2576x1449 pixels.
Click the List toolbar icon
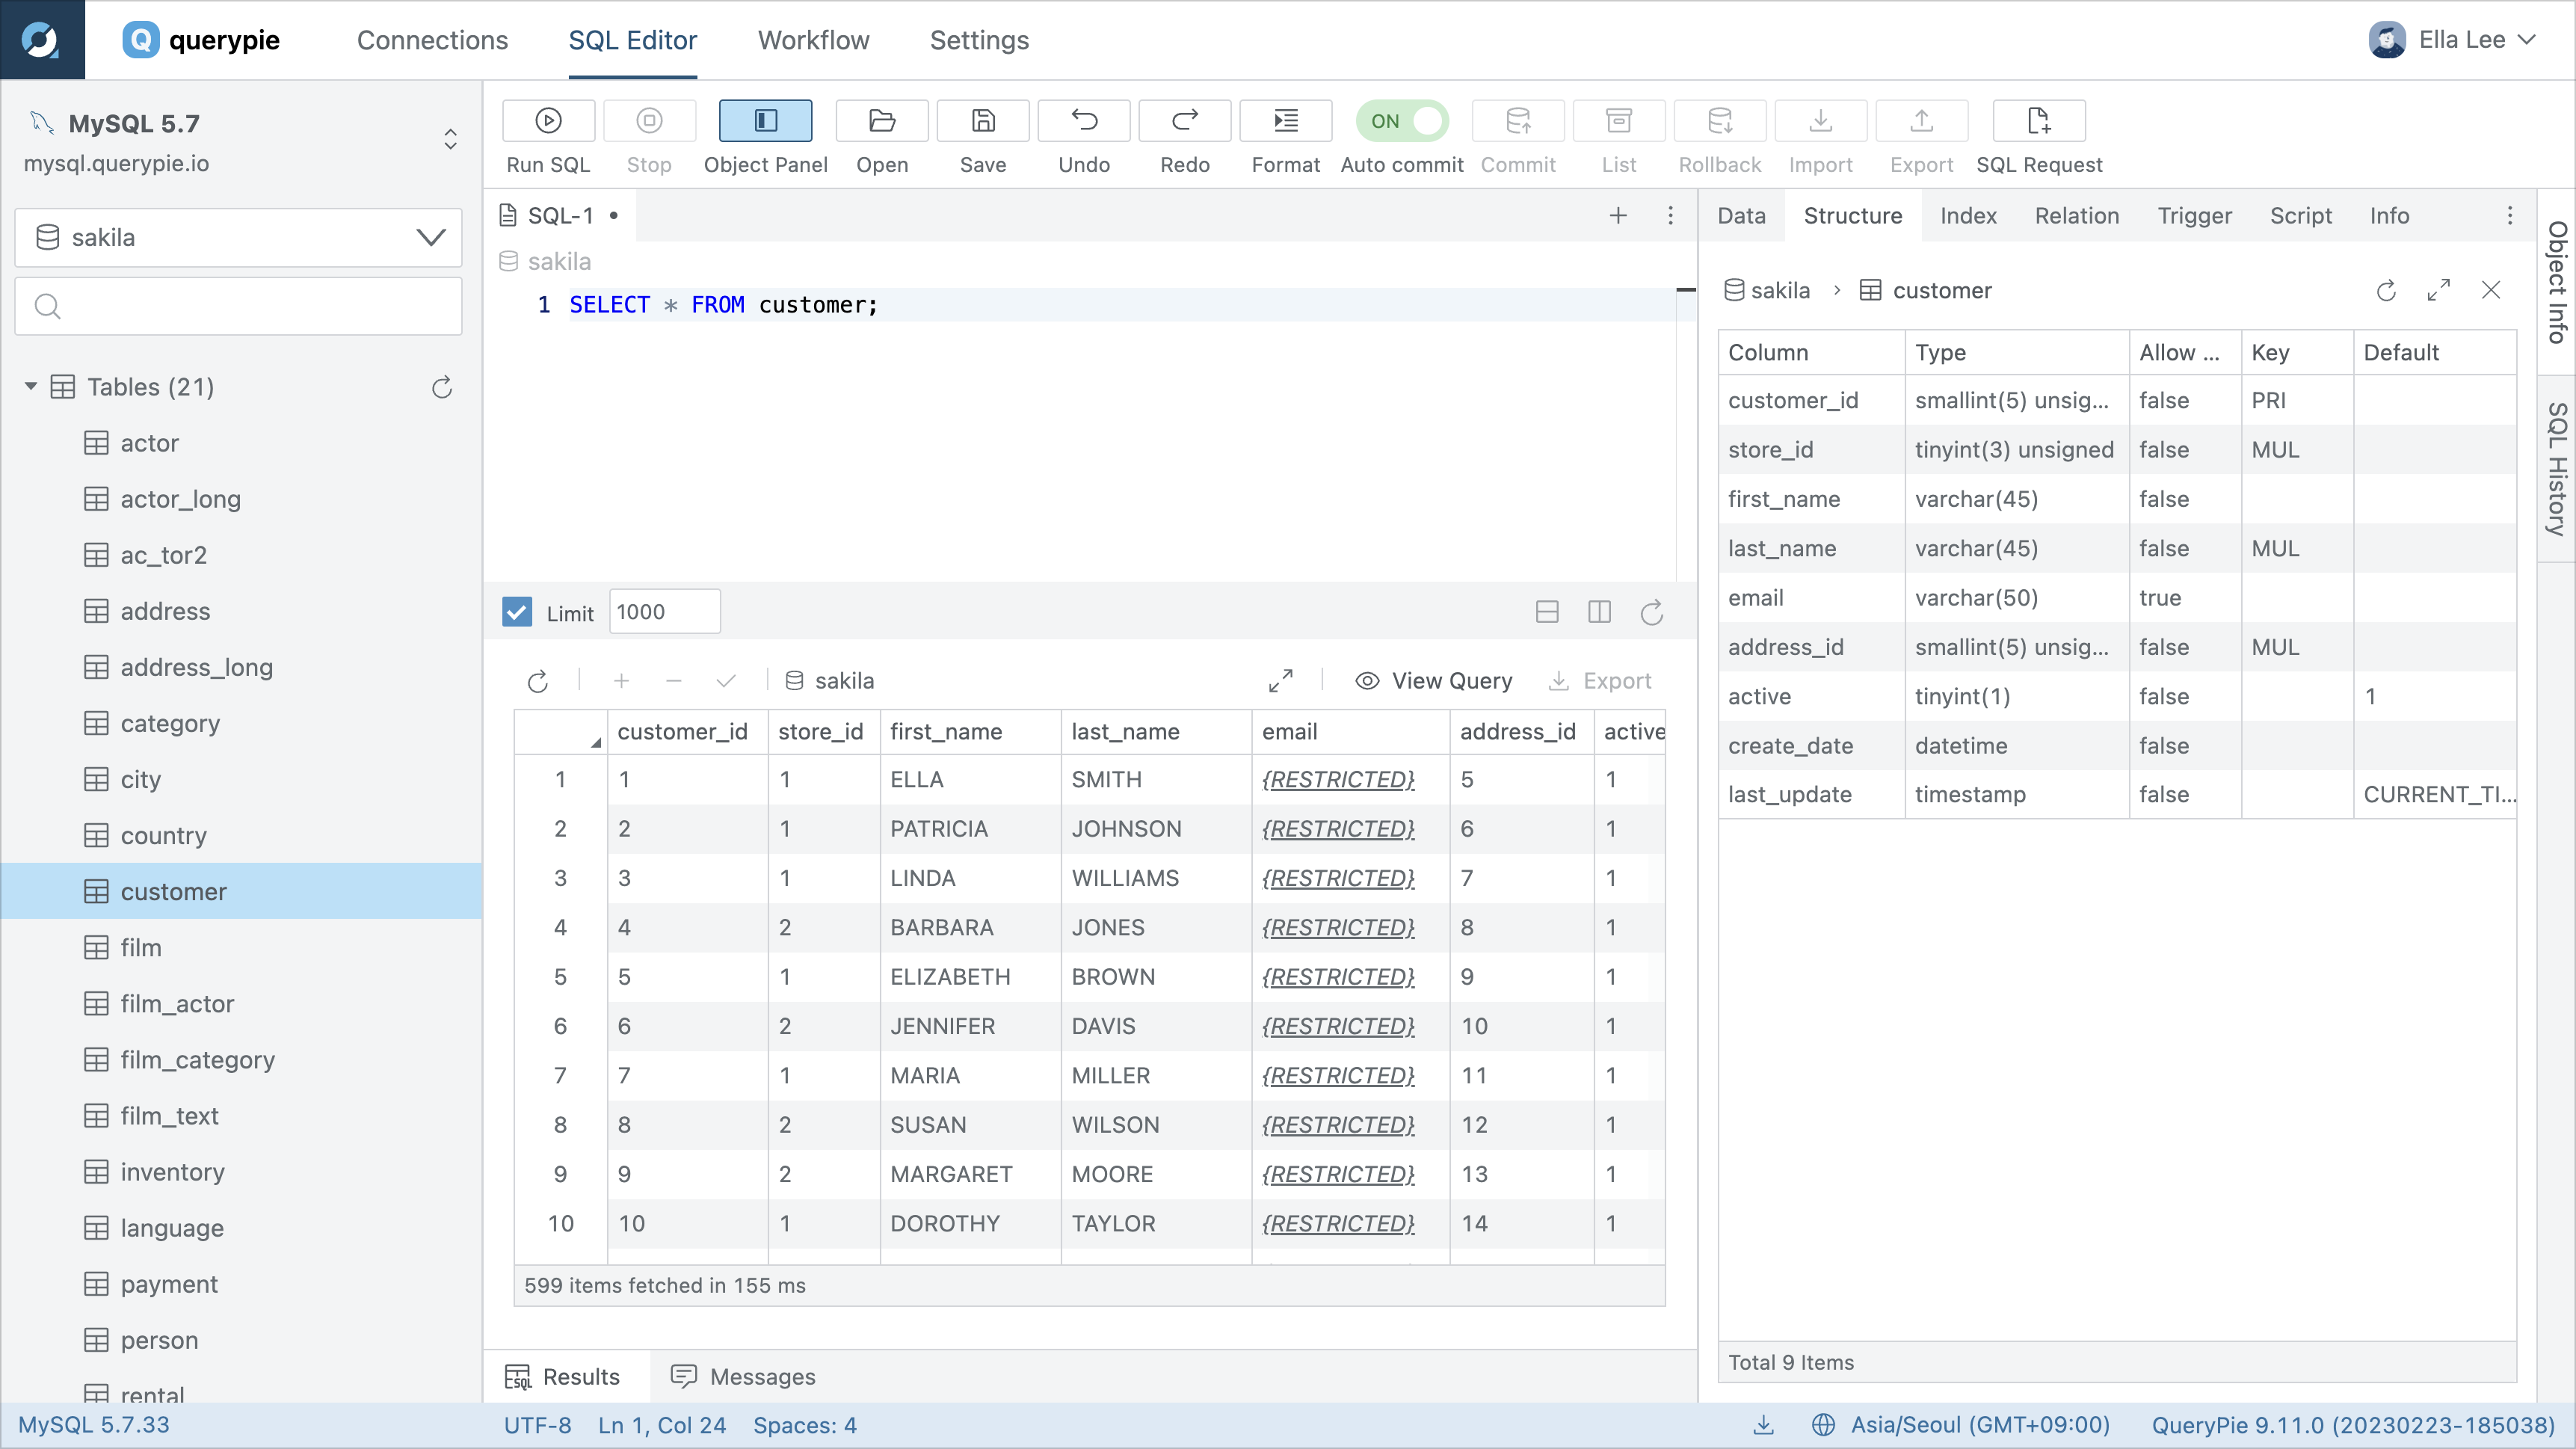coord(1619,121)
